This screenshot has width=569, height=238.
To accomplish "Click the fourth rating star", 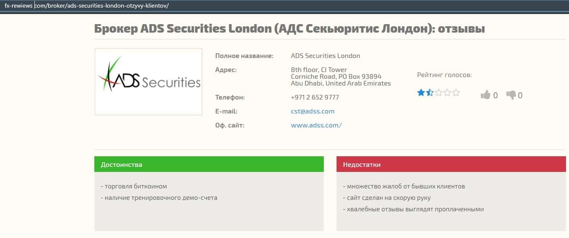I will 447,93.
